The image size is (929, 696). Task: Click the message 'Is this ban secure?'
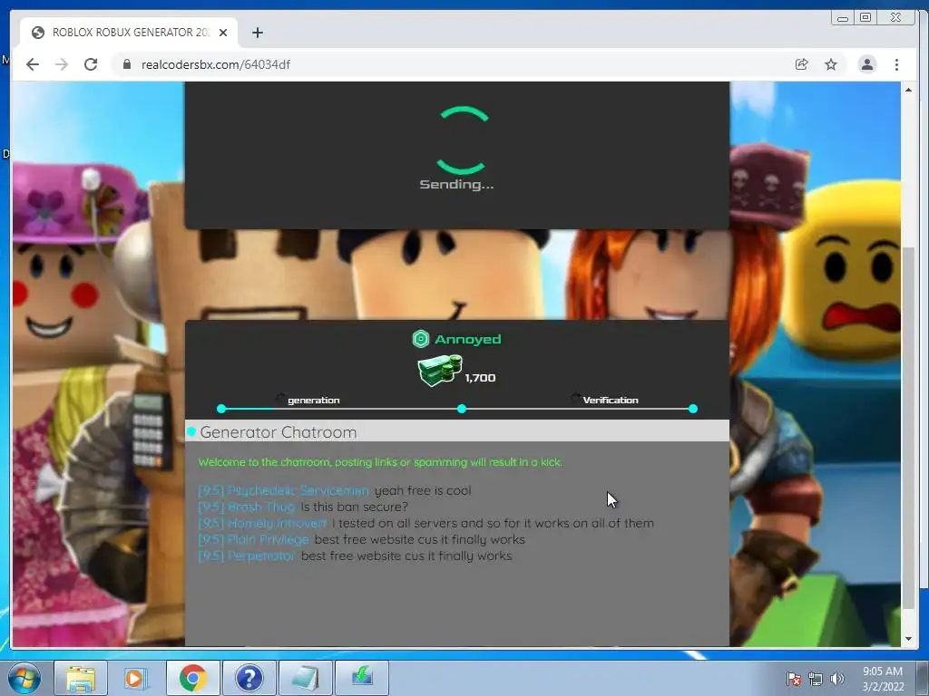(355, 507)
